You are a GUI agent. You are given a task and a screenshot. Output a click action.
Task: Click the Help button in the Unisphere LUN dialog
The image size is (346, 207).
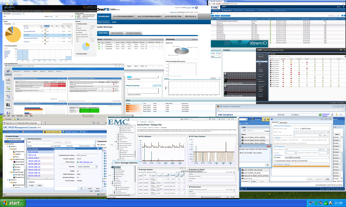[327, 179]
